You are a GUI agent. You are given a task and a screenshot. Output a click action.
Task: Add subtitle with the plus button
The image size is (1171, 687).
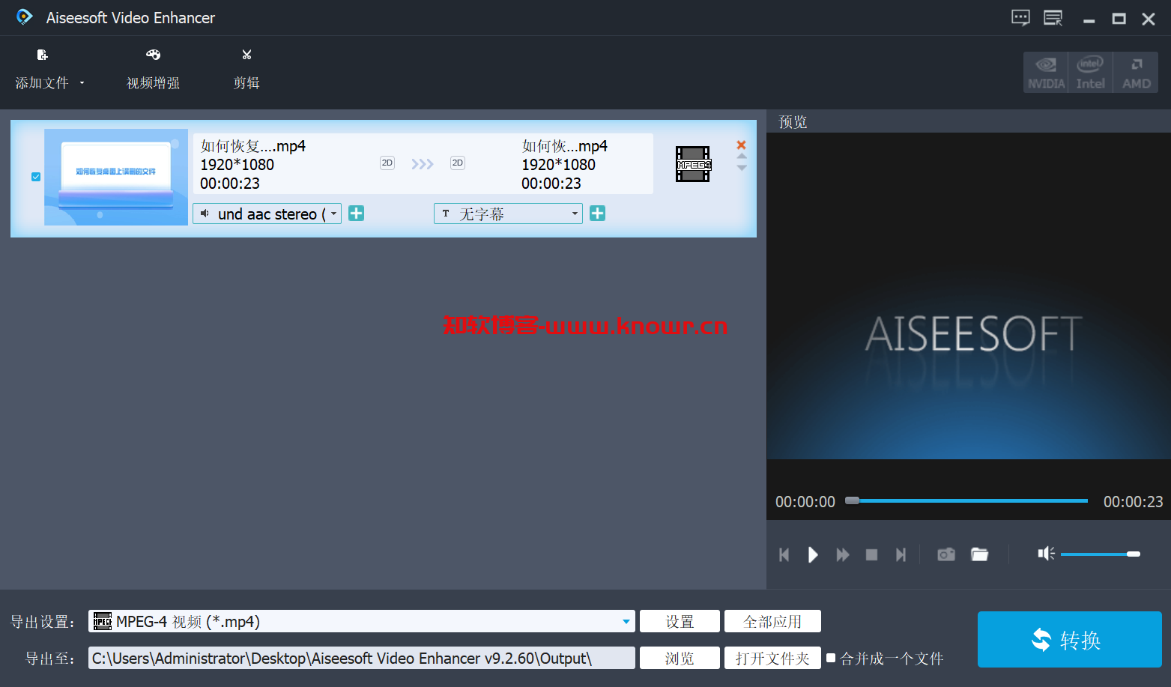pos(598,214)
